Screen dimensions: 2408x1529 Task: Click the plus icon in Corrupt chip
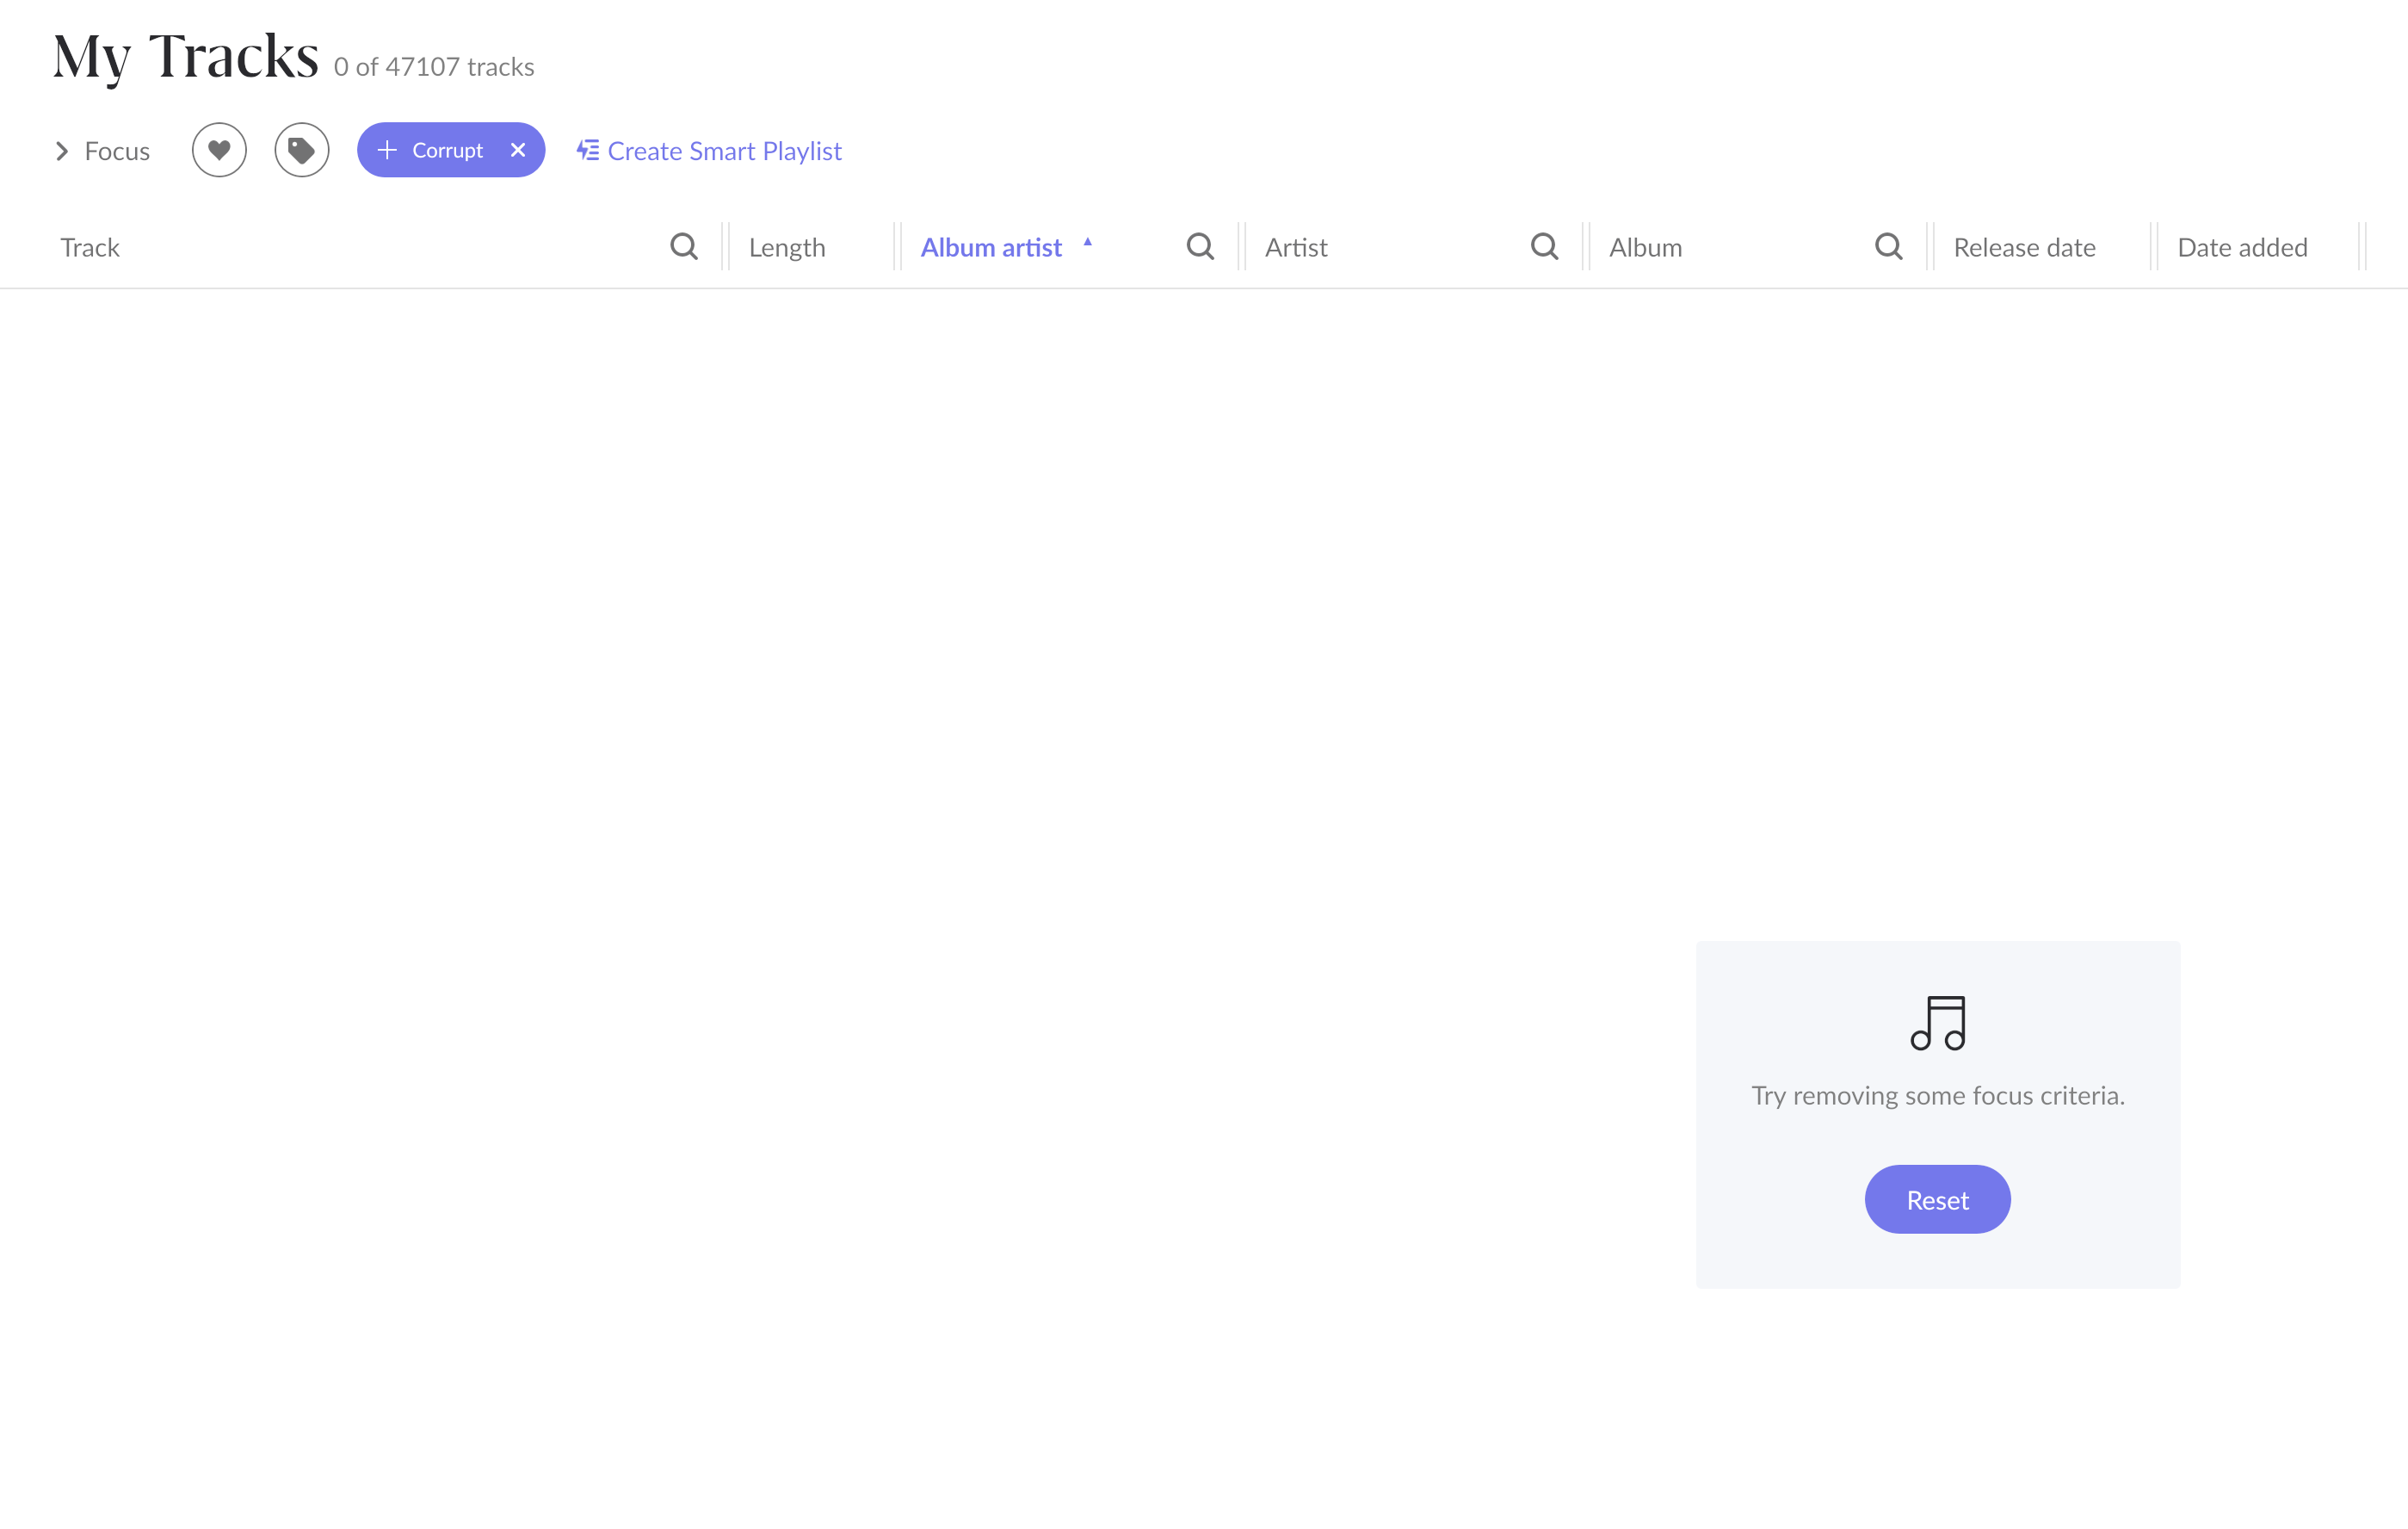click(387, 150)
